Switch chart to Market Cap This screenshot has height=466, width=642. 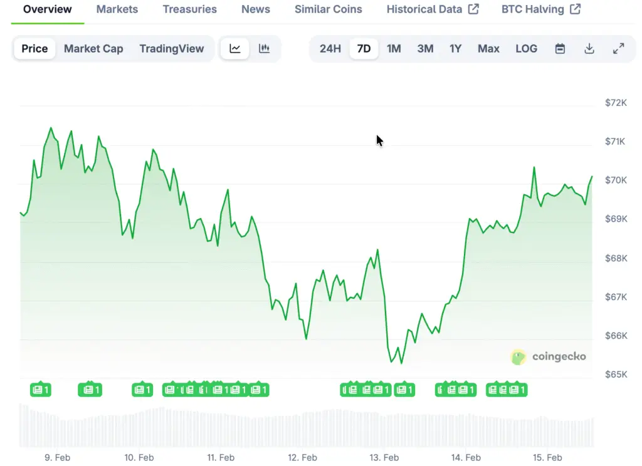[93, 49]
